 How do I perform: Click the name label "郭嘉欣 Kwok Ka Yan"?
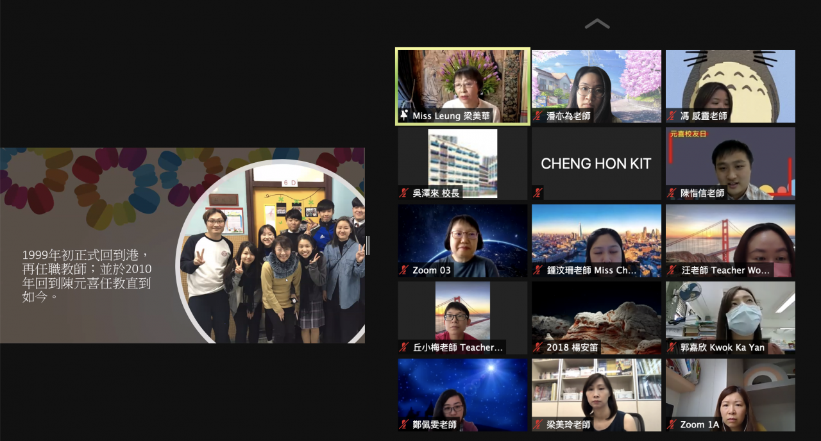click(722, 347)
